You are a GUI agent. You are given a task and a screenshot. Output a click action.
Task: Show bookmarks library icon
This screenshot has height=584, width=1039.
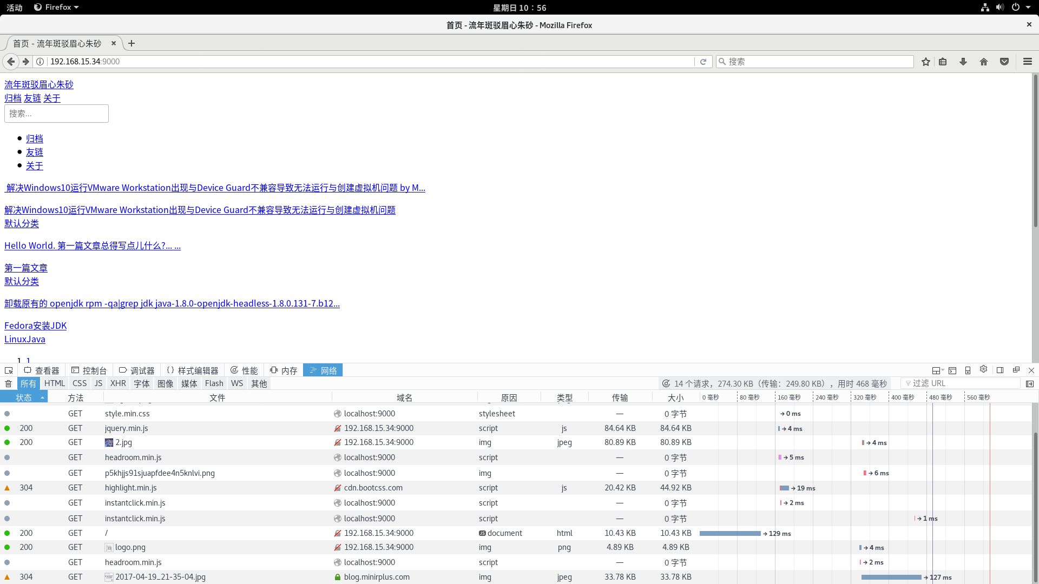[943, 62]
